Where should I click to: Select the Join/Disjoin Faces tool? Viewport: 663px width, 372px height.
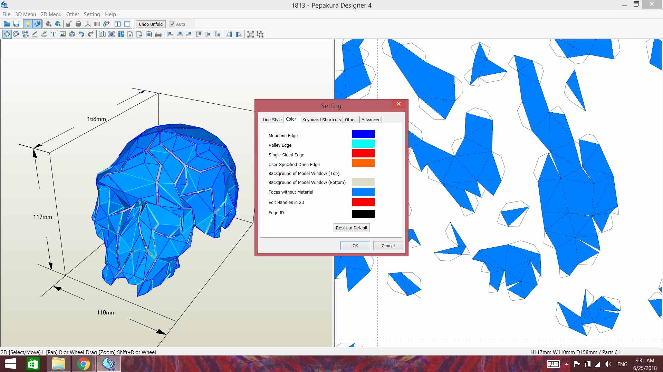(25, 34)
